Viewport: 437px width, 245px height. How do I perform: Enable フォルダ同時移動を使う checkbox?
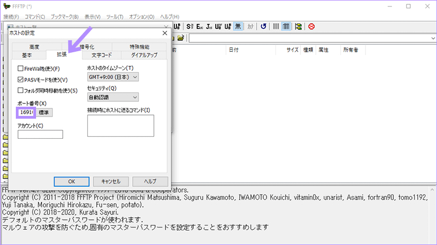(21, 90)
